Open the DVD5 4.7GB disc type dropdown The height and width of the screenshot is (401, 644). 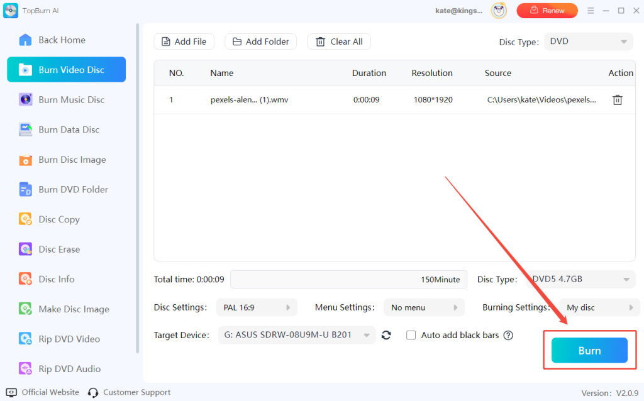pyautogui.click(x=580, y=280)
